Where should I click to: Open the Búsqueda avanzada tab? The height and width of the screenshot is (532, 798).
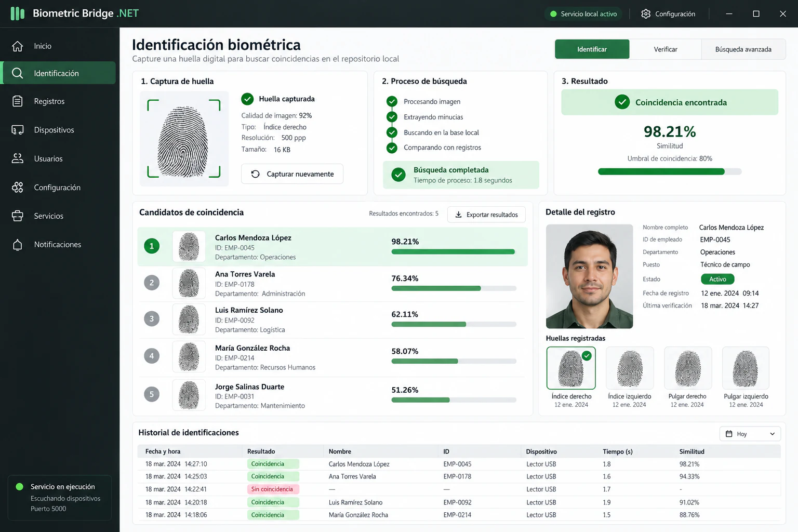[x=743, y=49]
